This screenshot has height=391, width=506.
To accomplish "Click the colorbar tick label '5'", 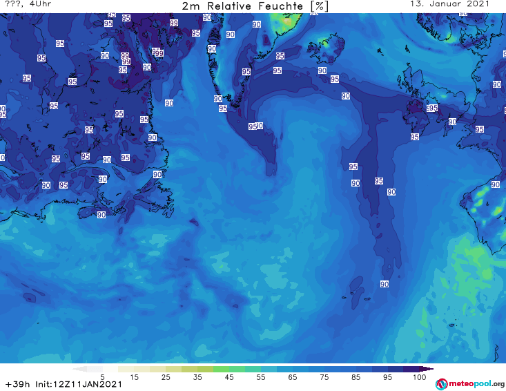I will pyautogui.click(x=103, y=377).
